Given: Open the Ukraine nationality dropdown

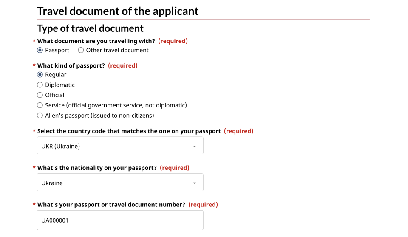Looking at the screenshot, I should click(120, 182).
